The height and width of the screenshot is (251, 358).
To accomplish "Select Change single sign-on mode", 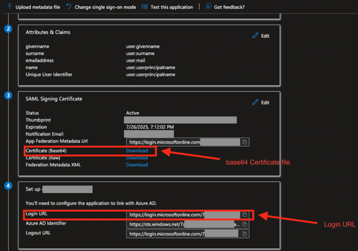I will 102,7.
